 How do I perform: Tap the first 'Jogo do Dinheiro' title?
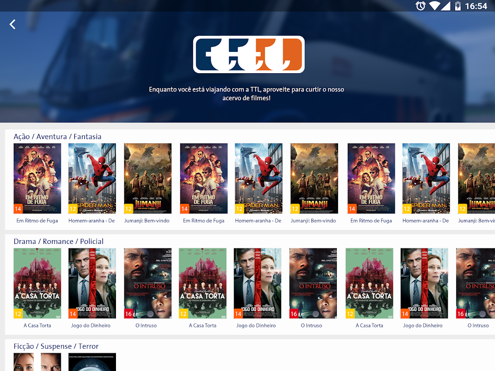point(90,325)
